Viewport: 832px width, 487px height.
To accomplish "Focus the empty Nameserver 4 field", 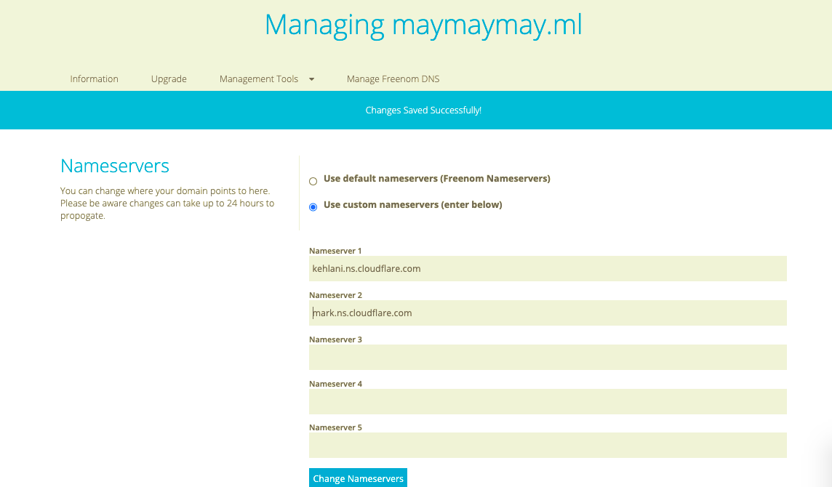I will click(x=548, y=401).
